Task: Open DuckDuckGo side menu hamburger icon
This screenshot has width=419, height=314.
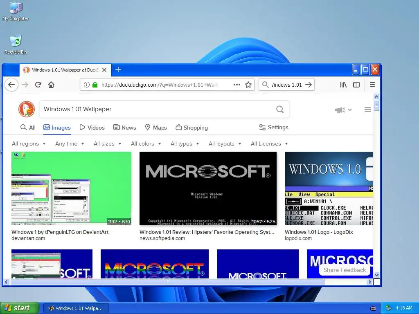Action: pyautogui.click(x=367, y=110)
